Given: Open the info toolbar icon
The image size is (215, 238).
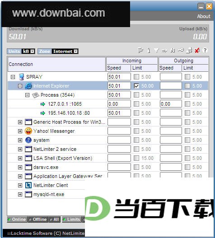Looking at the screenshot, I should tap(149, 50).
